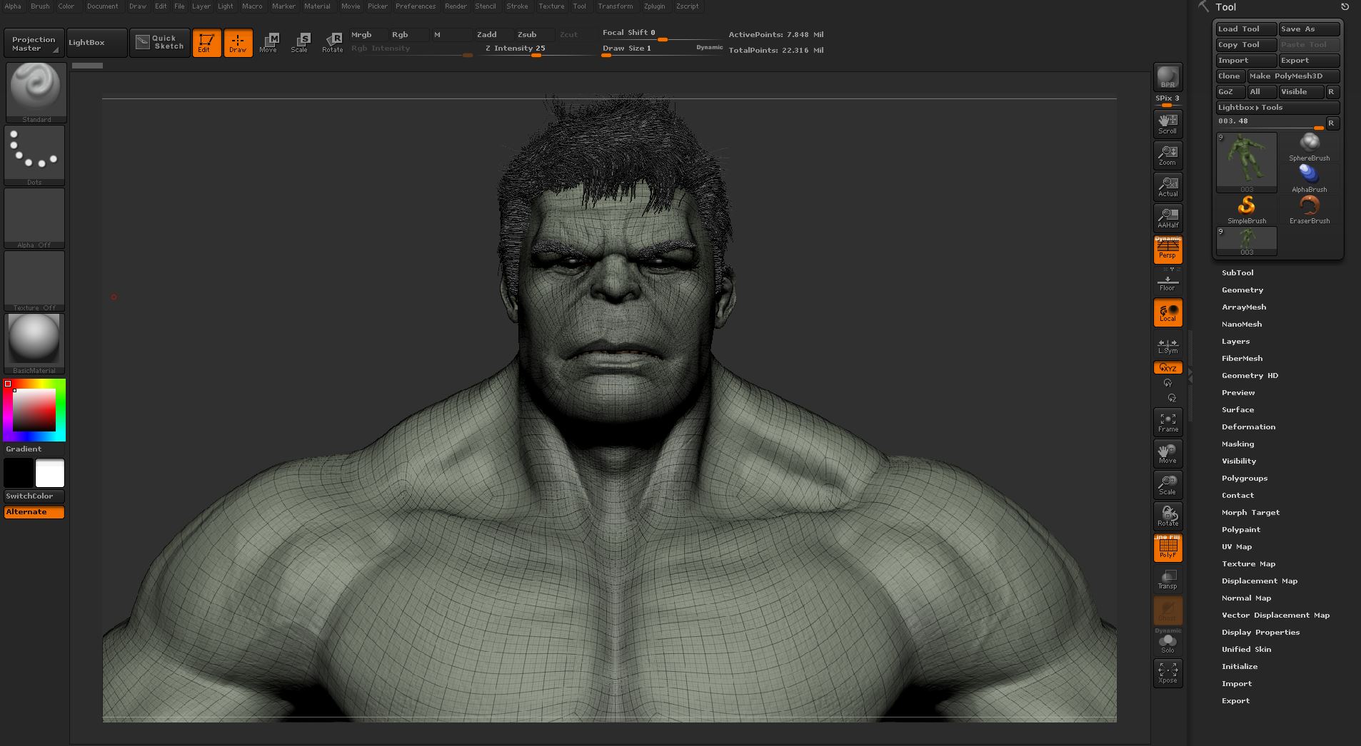Click Make PolyMesh3D button

[x=1293, y=76]
